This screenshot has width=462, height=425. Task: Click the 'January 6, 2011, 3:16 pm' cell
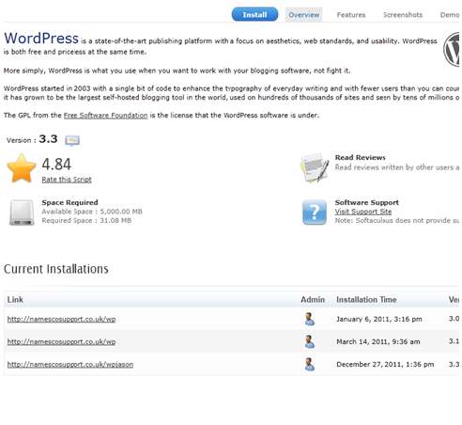pos(379,319)
